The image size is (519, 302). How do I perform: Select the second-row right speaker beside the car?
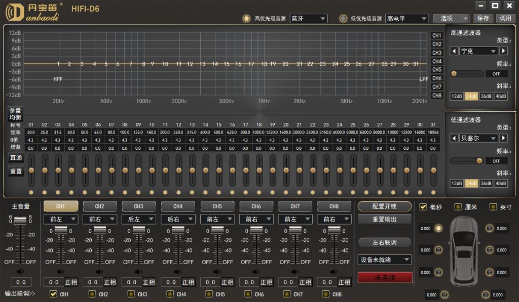point(490,250)
